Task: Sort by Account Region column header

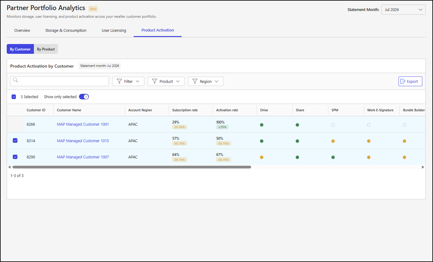Action: point(140,110)
